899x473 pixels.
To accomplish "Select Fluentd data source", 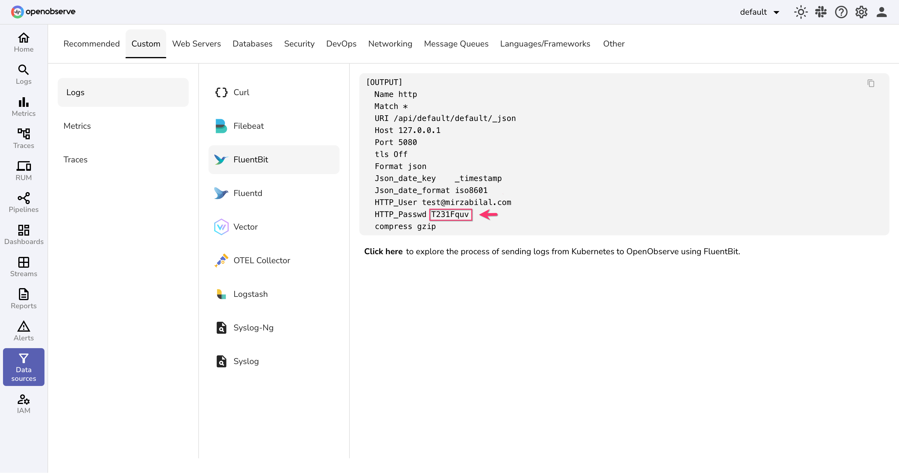I will click(274, 193).
